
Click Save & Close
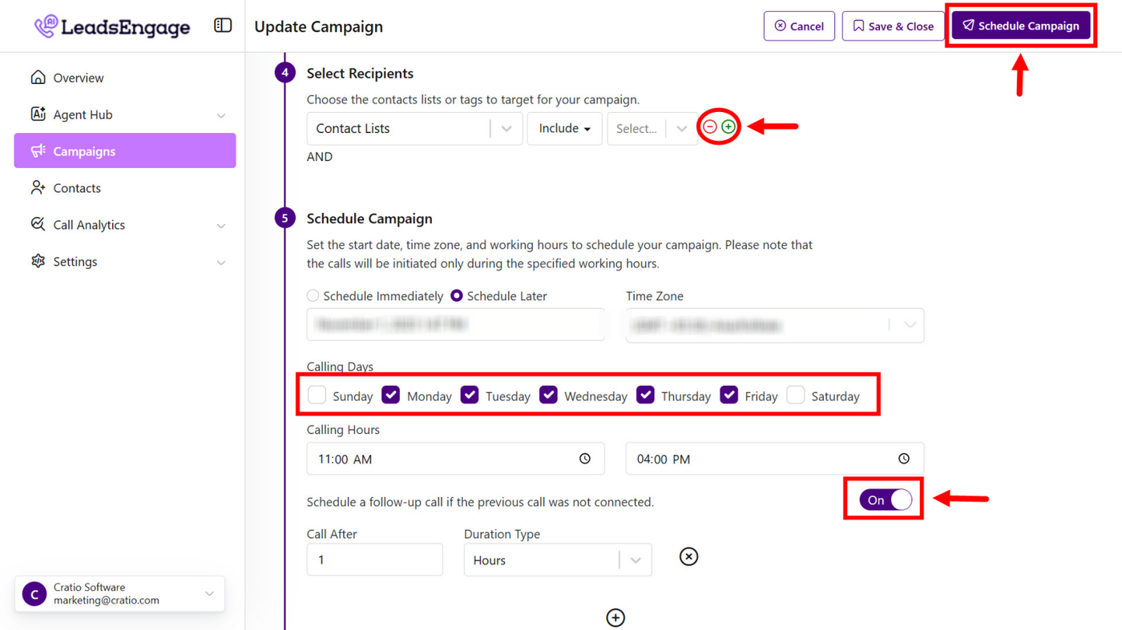coord(893,26)
